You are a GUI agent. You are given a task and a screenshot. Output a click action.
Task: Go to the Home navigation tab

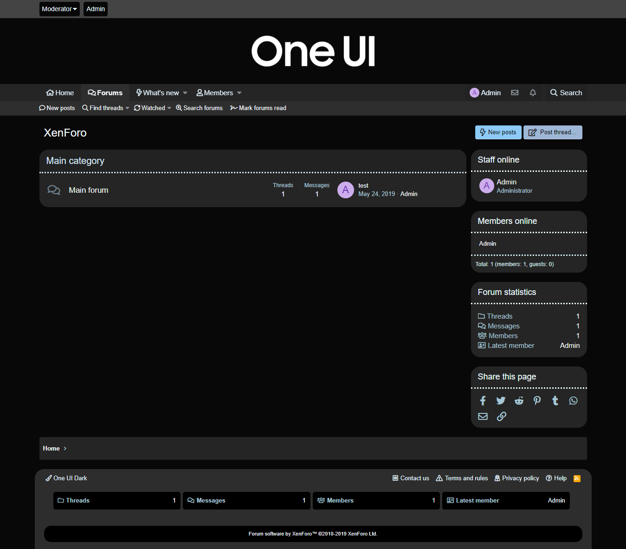[60, 93]
